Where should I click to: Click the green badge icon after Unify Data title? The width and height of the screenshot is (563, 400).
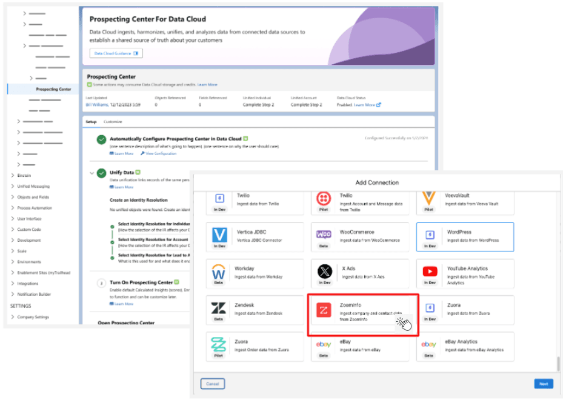(x=138, y=172)
